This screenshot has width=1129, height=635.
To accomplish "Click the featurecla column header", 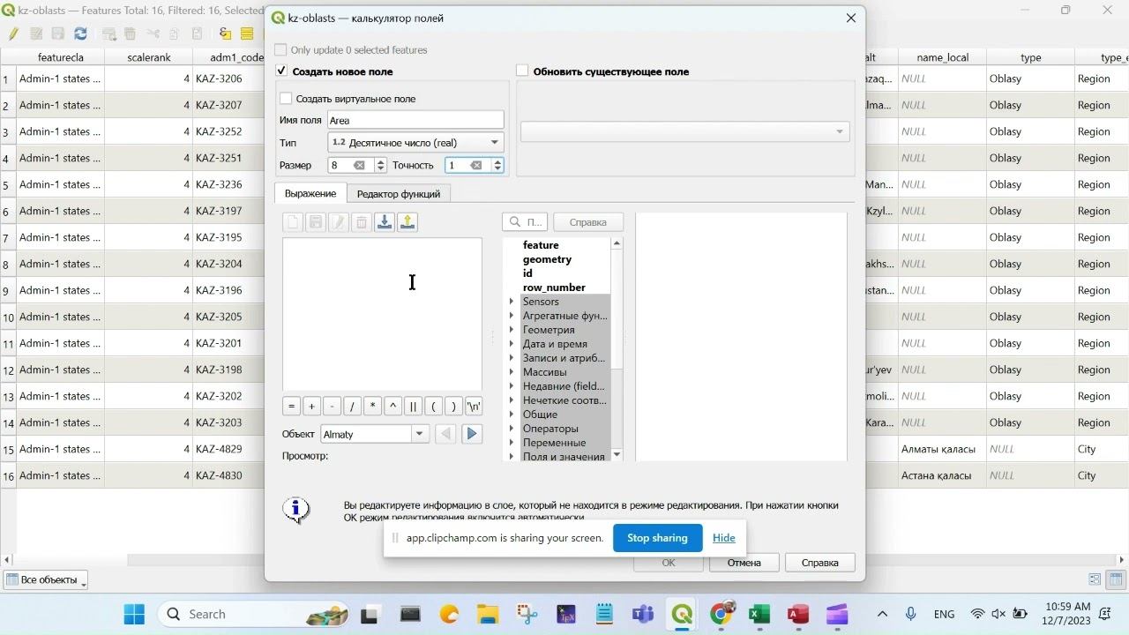I will [61, 57].
